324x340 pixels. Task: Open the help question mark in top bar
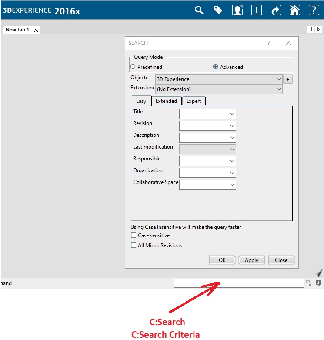click(314, 10)
